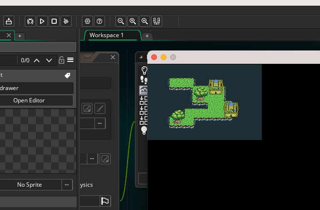The height and width of the screenshot is (210, 320).
Task: Click the No Sprite selector button
Action: (x=31, y=185)
